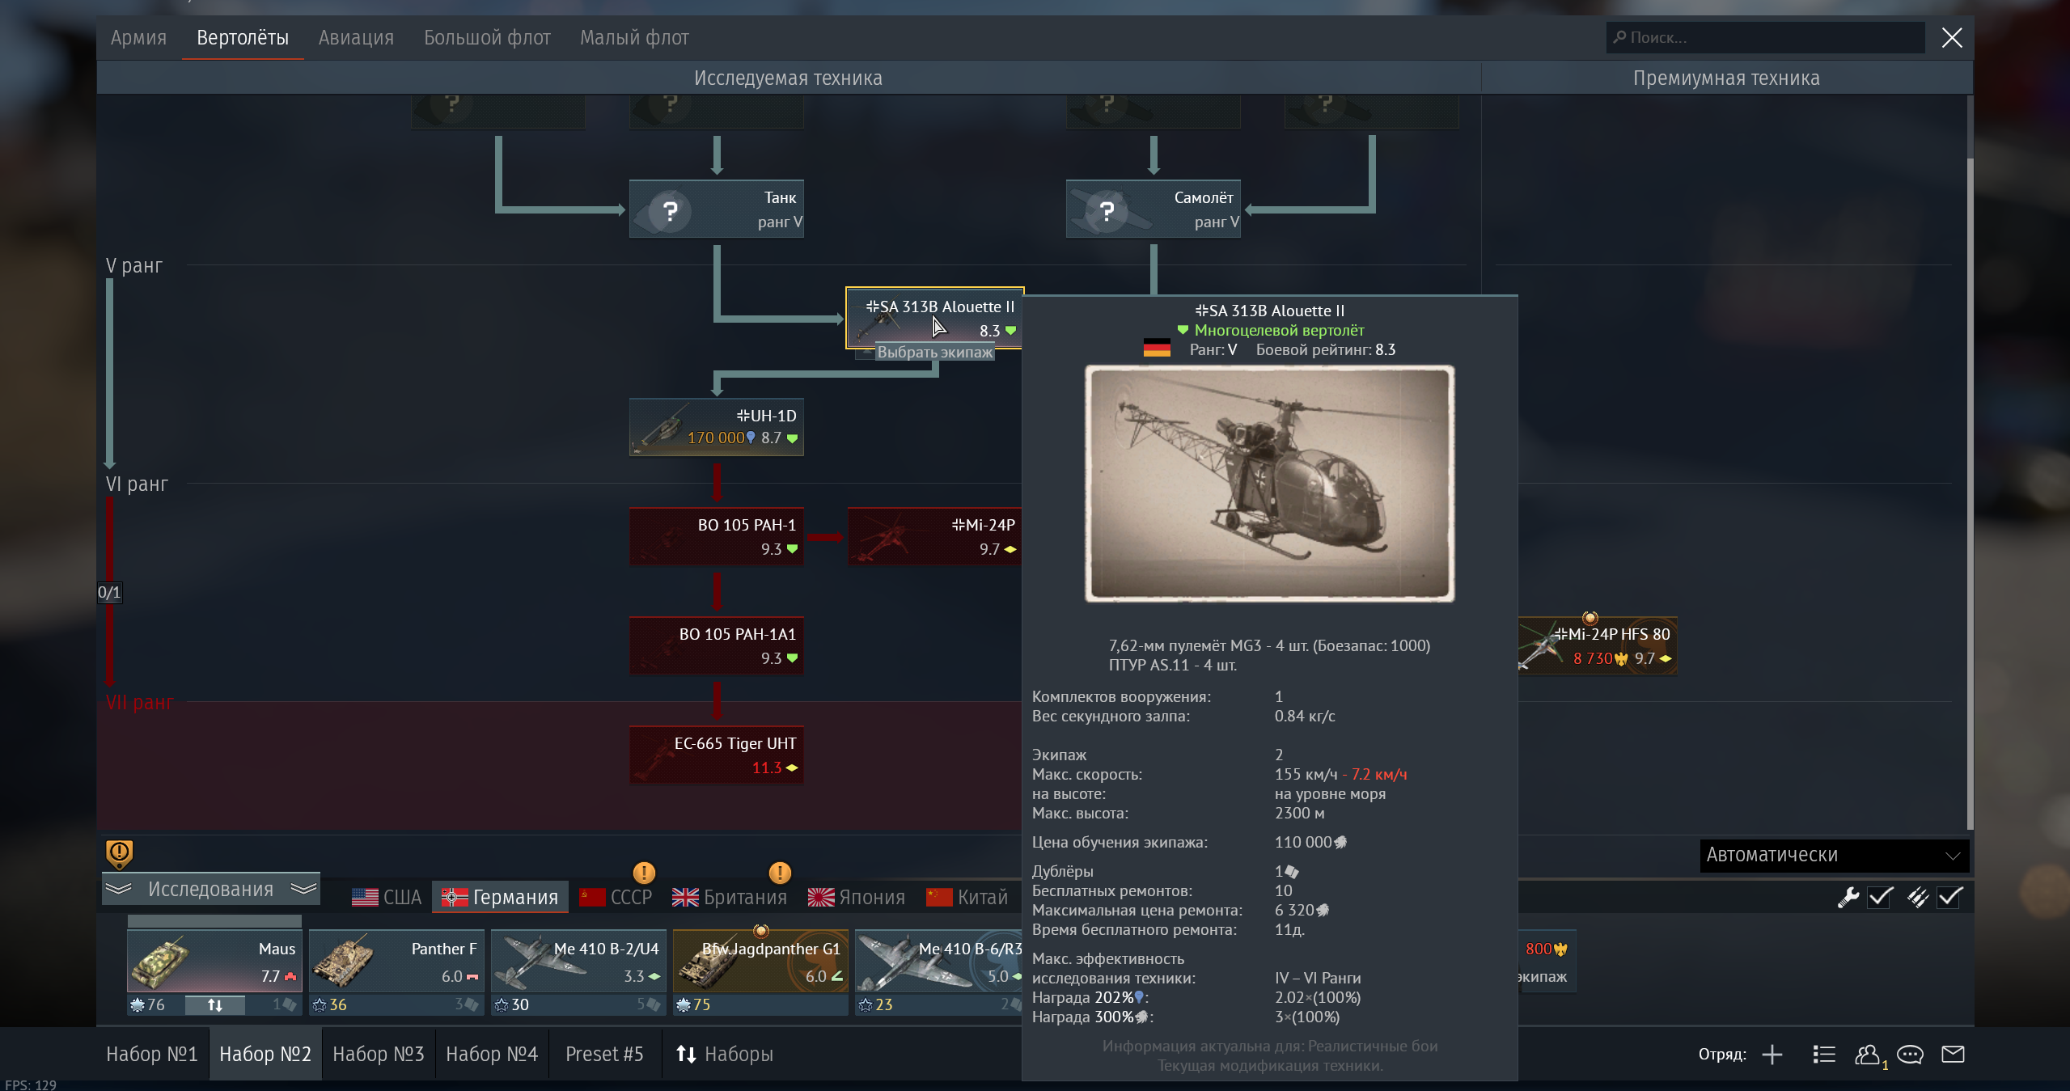Viewport: 2070px width, 1091px height.
Task: Click the Премиумная техника header
Action: point(1726,78)
